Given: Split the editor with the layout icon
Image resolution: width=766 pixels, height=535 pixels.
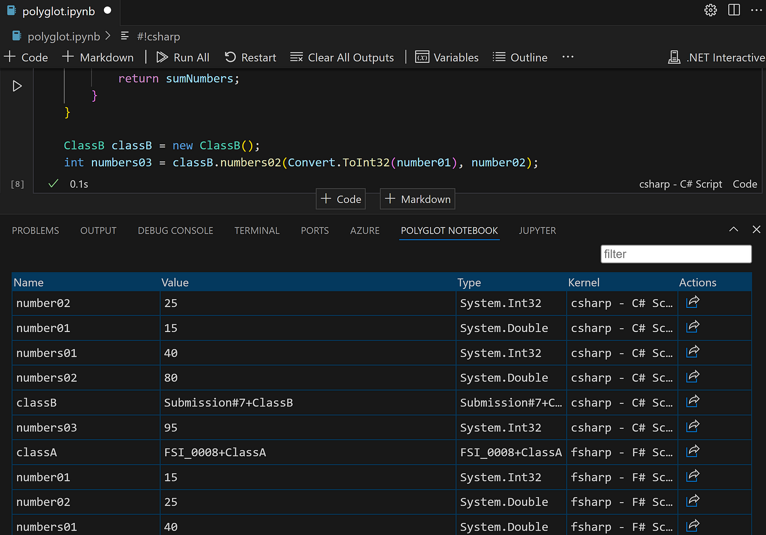Looking at the screenshot, I should 734,10.
